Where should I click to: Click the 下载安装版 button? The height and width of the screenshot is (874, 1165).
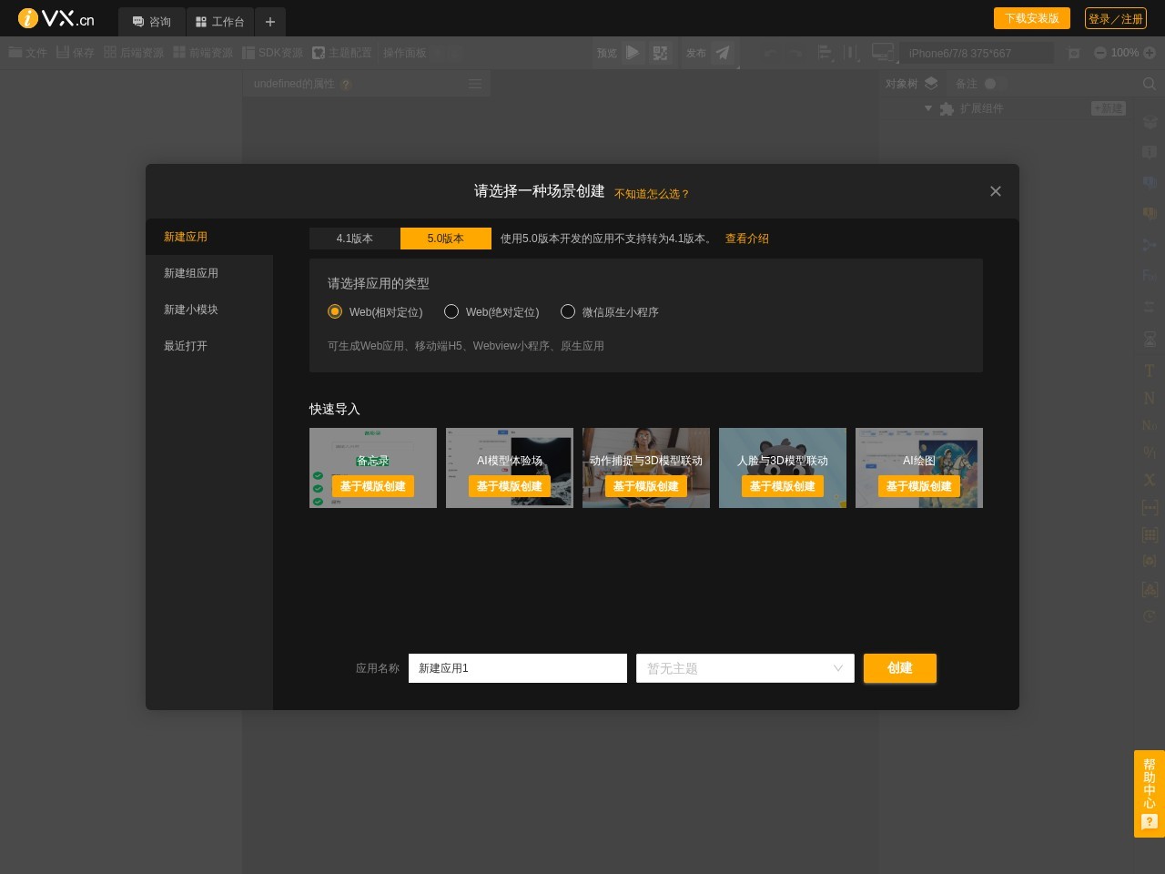[1032, 18]
